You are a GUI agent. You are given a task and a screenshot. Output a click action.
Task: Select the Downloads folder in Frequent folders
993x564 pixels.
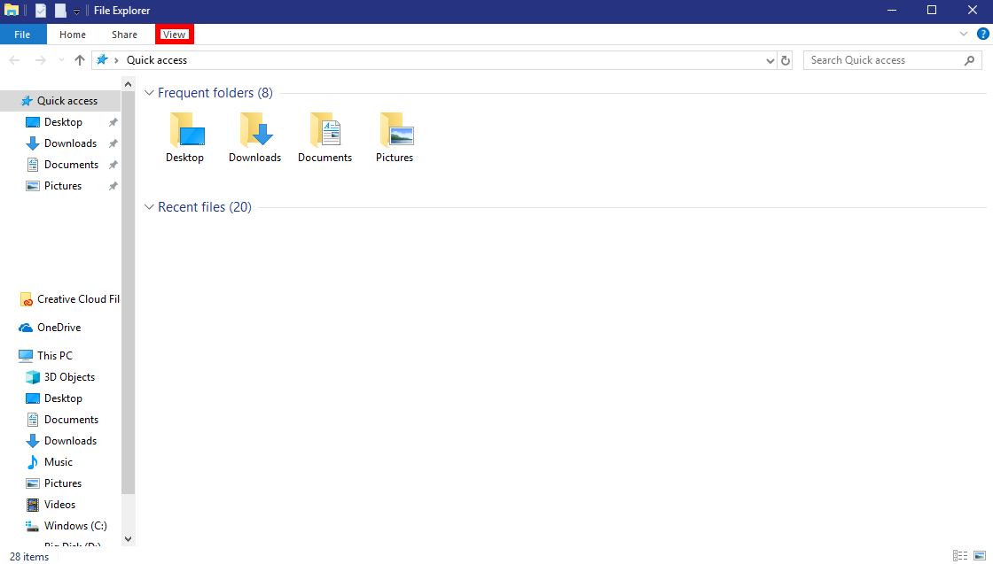click(254, 138)
